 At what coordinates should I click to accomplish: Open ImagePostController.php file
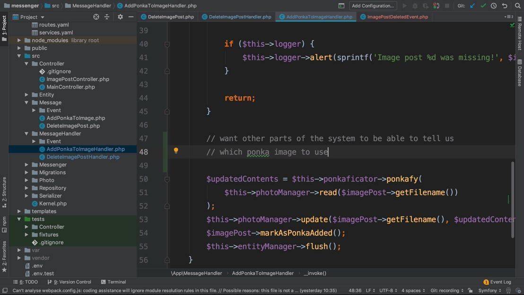coord(78,79)
